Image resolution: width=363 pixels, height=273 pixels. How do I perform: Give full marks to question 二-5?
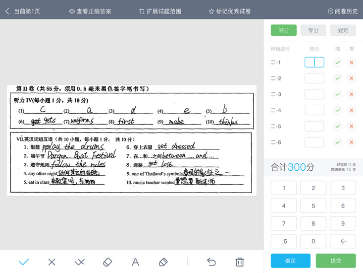[x=338, y=126]
